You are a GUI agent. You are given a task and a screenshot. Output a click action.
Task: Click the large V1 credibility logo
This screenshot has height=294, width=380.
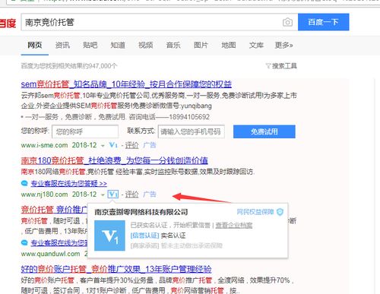(x=109, y=236)
